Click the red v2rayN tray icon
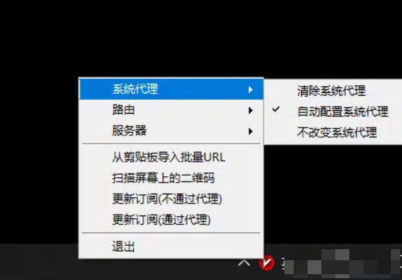Screen dimensions: 402x280 (x=266, y=263)
